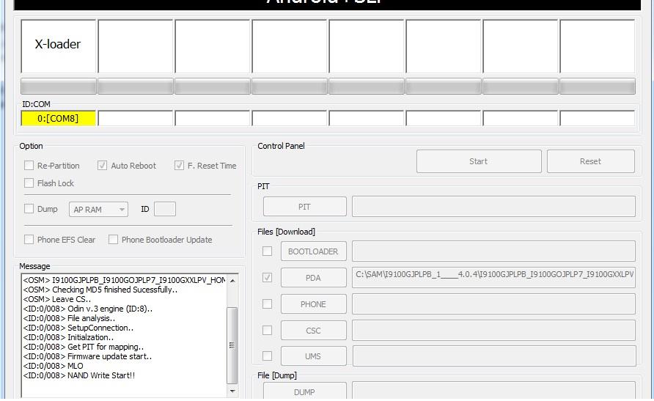Click the BOOTLOADER file button

(313, 251)
